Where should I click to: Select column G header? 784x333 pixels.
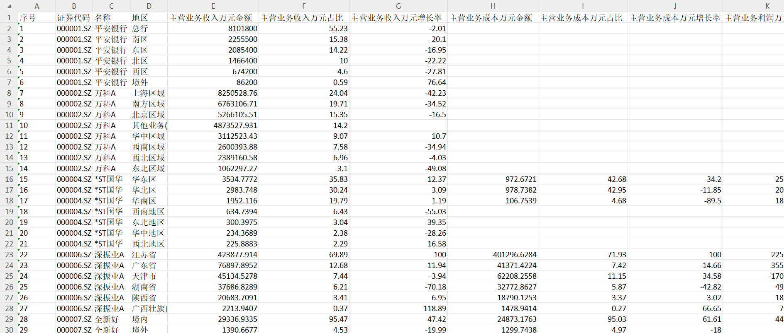point(398,6)
